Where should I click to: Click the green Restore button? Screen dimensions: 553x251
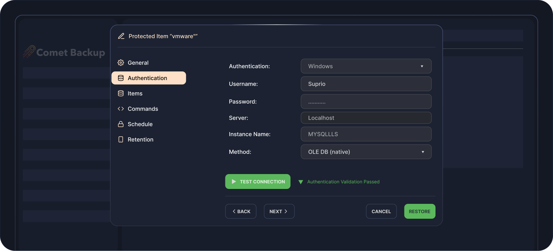click(x=419, y=211)
